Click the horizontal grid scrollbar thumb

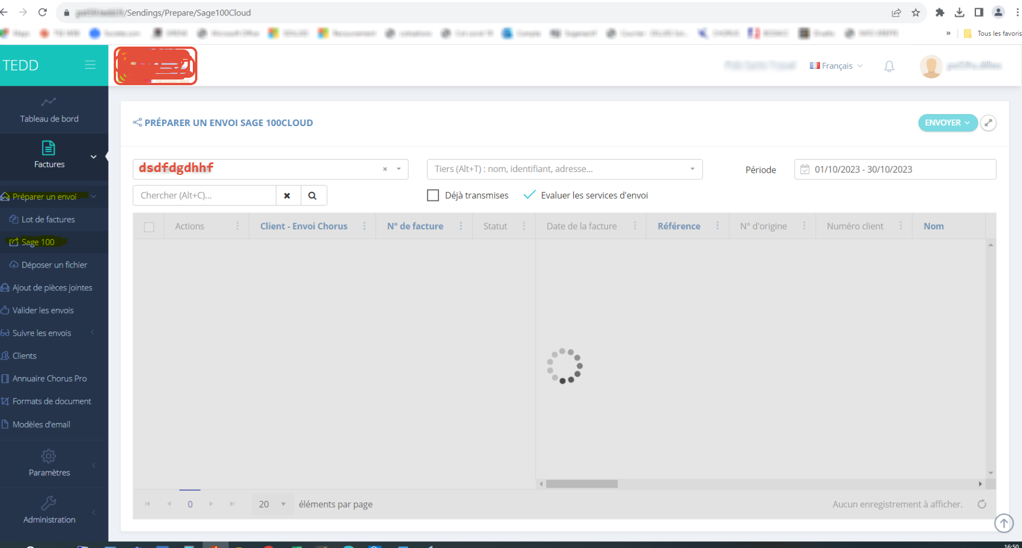point(582,484)
